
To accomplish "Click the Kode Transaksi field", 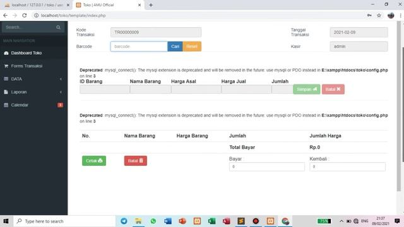I will [156, 32].
